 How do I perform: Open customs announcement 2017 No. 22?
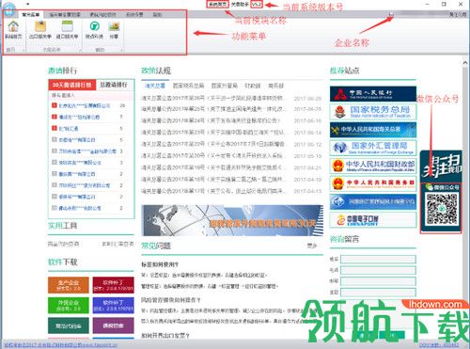pos(212,144)
